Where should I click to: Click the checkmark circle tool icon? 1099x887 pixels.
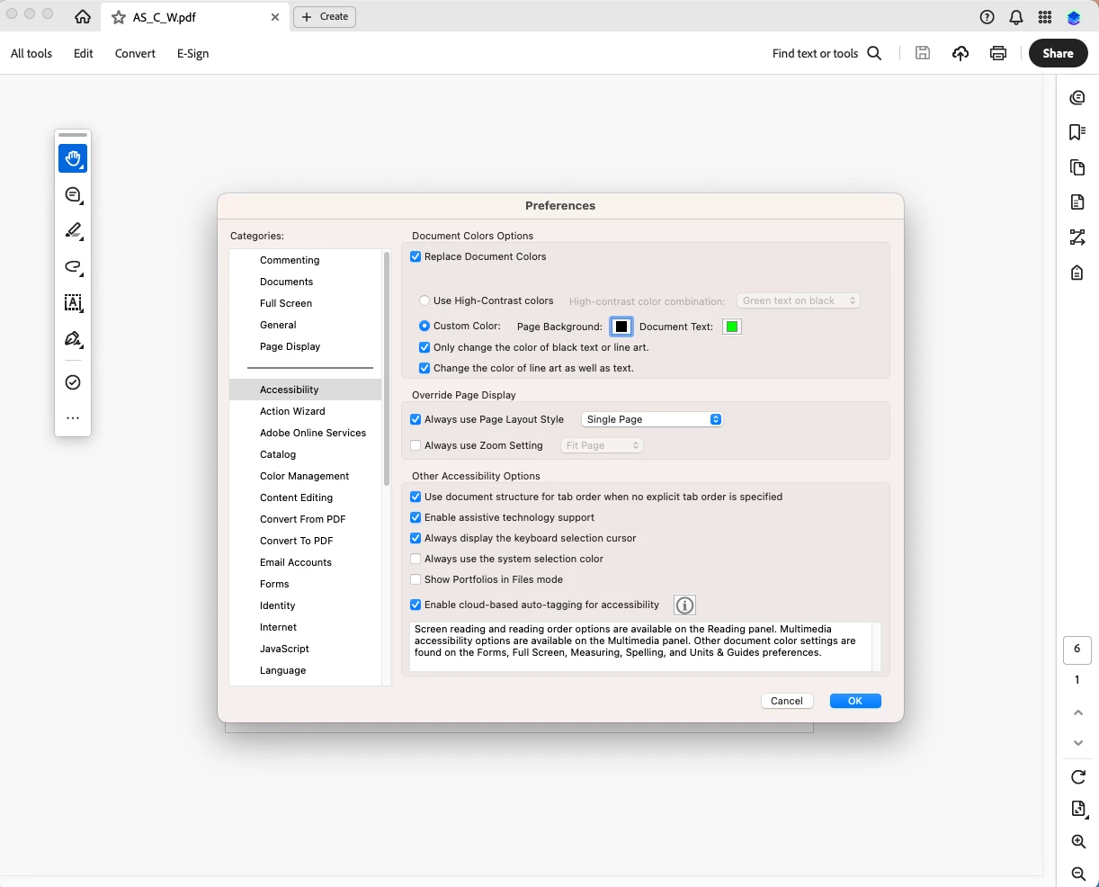[x=73, y=382]
